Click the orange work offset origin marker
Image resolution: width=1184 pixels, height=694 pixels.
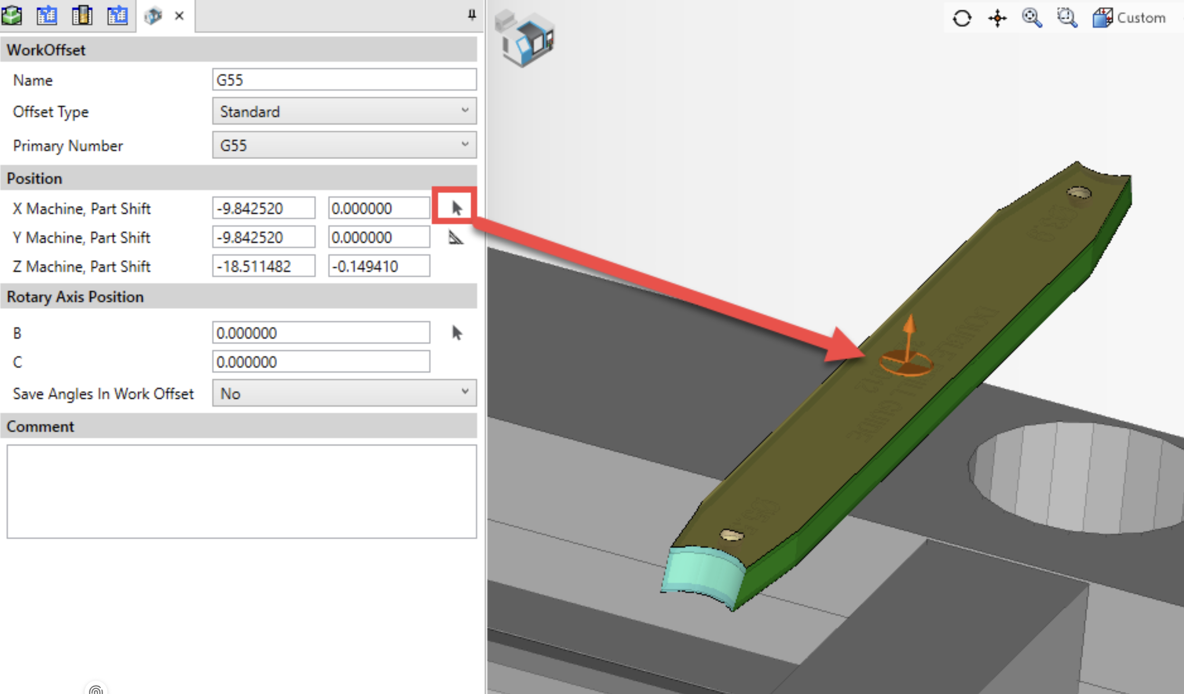pyautogui.click(x=906, y=362)
